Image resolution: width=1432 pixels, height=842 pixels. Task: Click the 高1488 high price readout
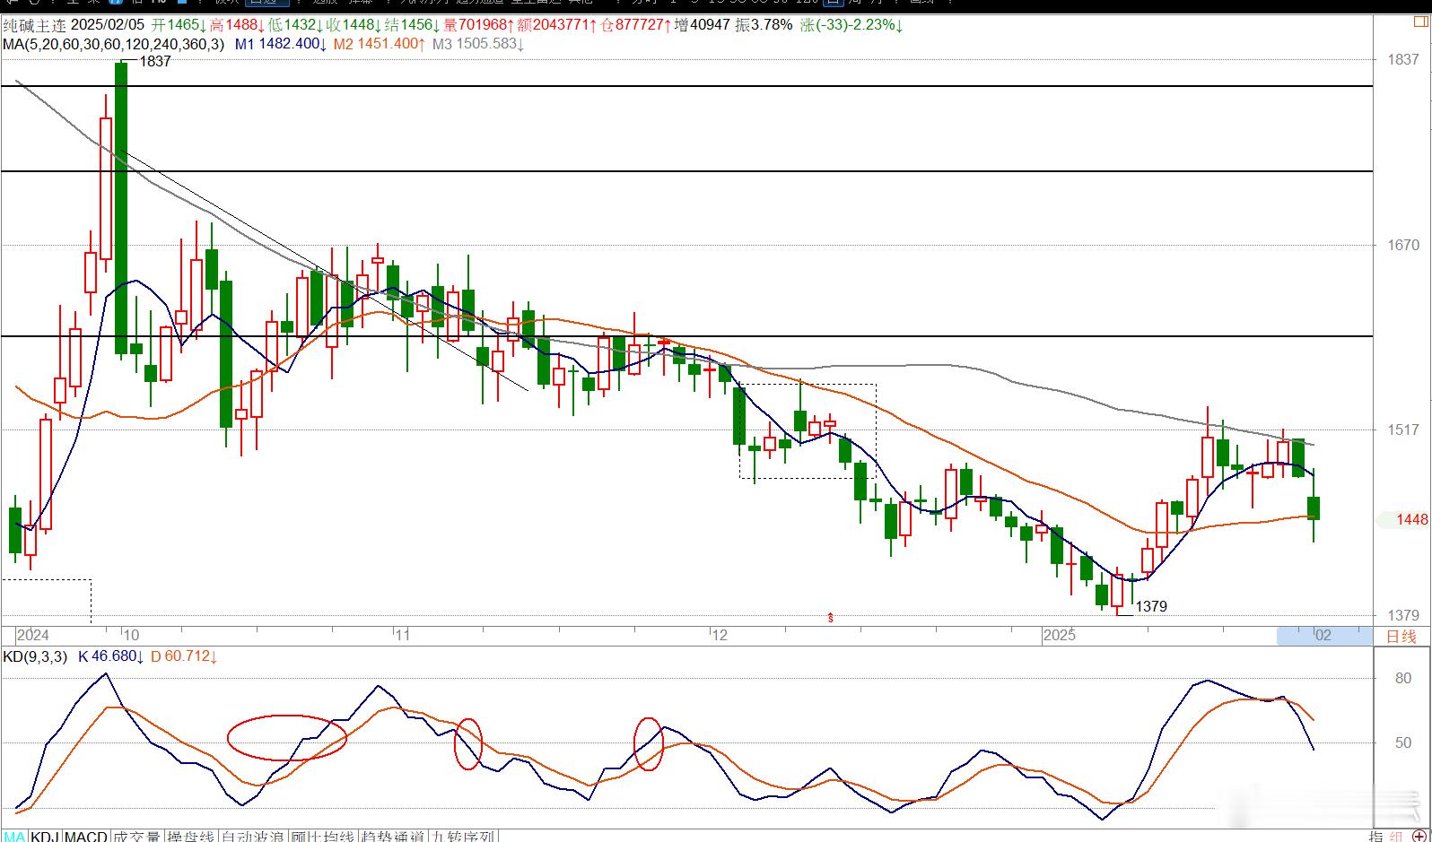click(237, 25)
